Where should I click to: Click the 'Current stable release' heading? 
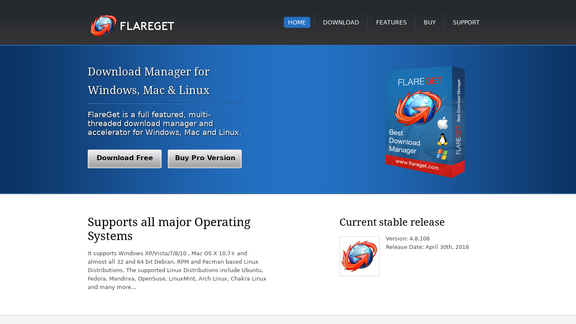click(392, 222)
